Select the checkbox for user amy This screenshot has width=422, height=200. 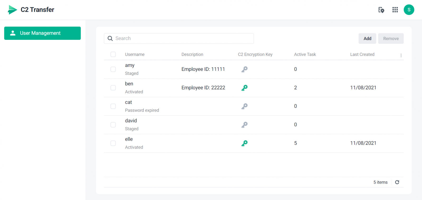(x=113, y=69)
